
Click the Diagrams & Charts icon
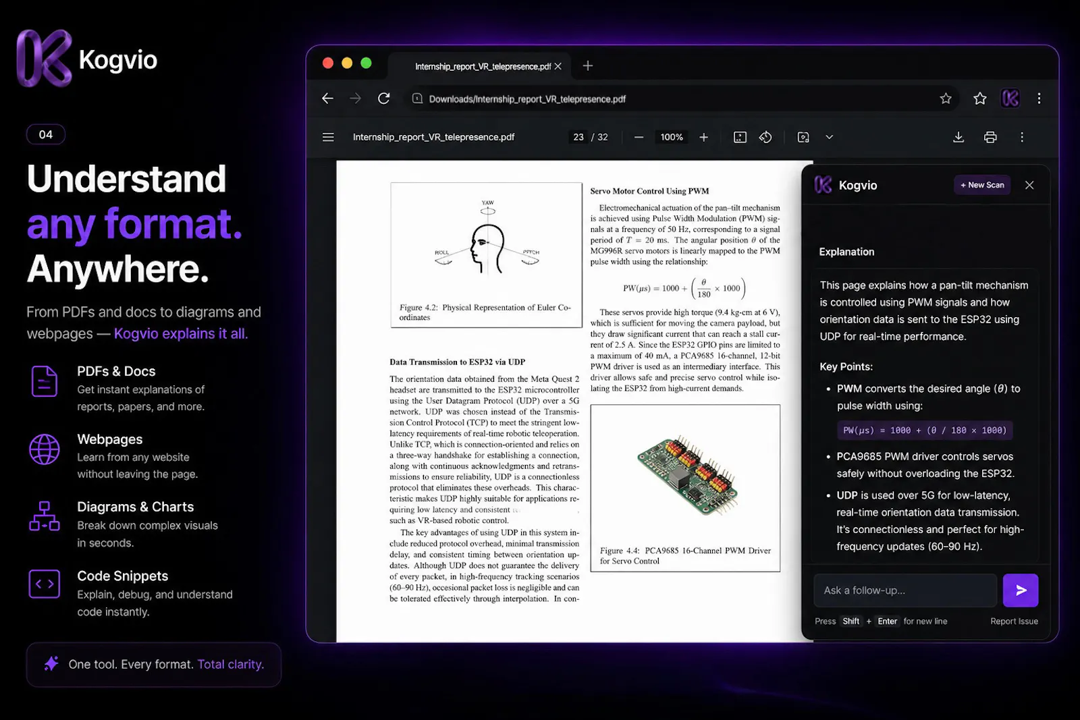point(45,516)
